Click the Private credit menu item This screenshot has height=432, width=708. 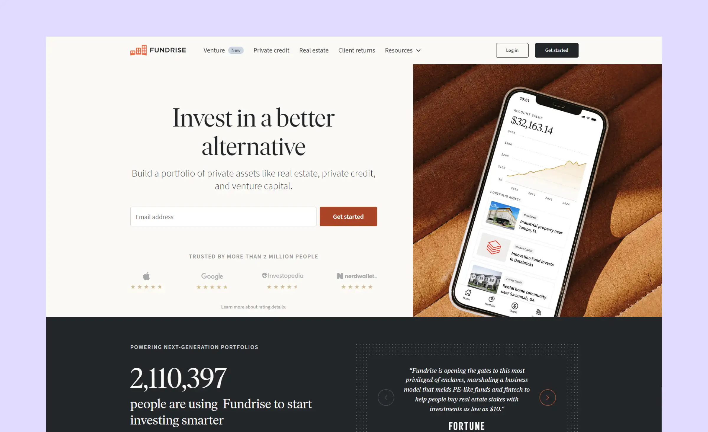pyautogui.click(x=271, y=50)
